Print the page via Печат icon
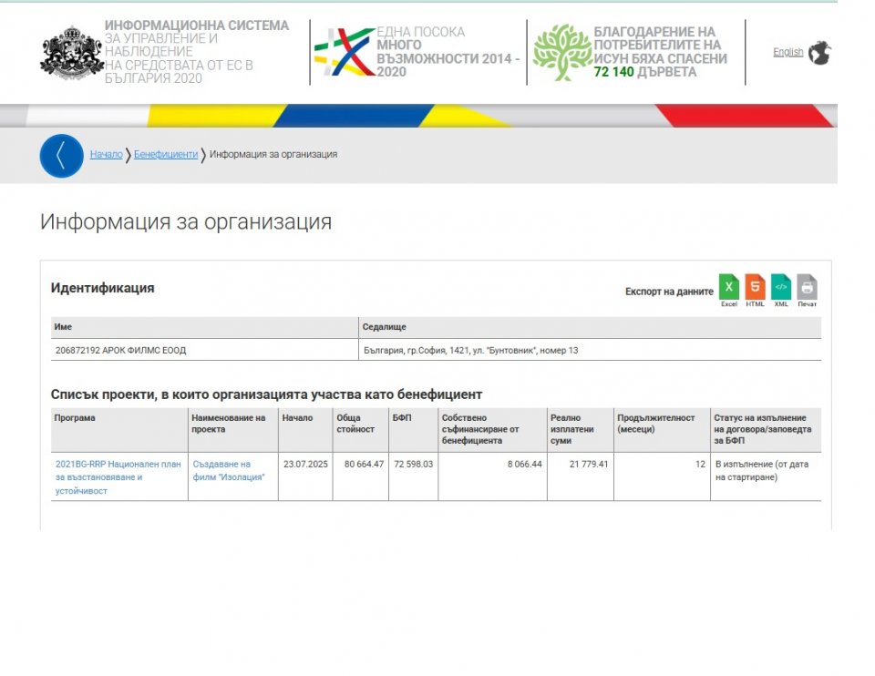Screen dimensions: 875x676 [x=807, y=289]
